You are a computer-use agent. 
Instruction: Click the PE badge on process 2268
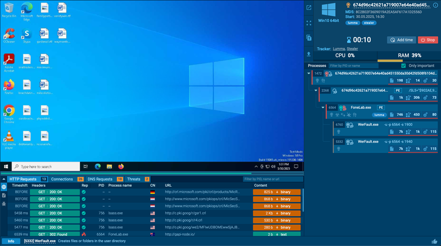click(398, 90)
